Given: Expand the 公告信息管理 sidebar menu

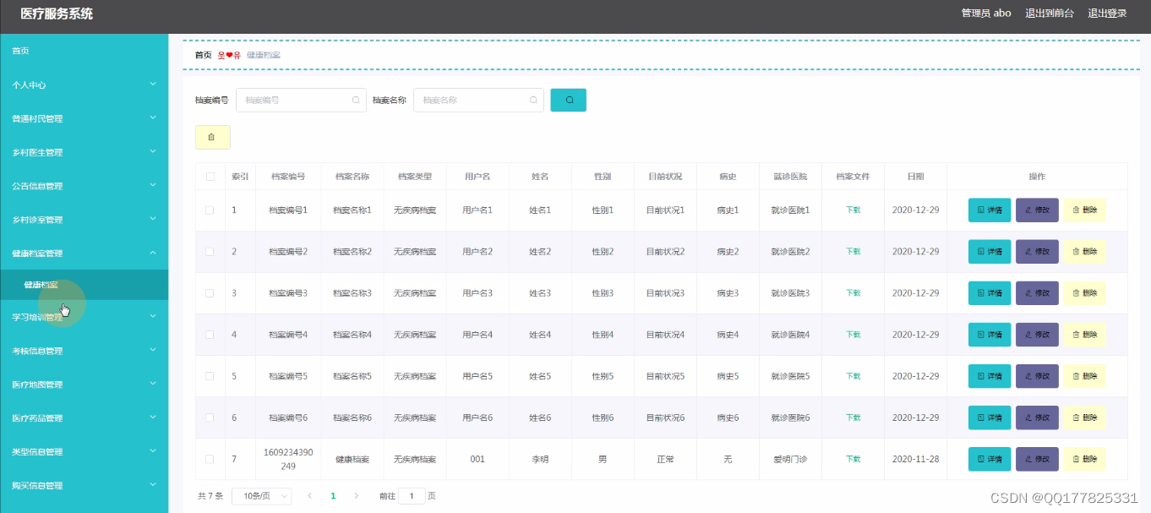Looking at the screenshot, I should [x=85, y=186].
